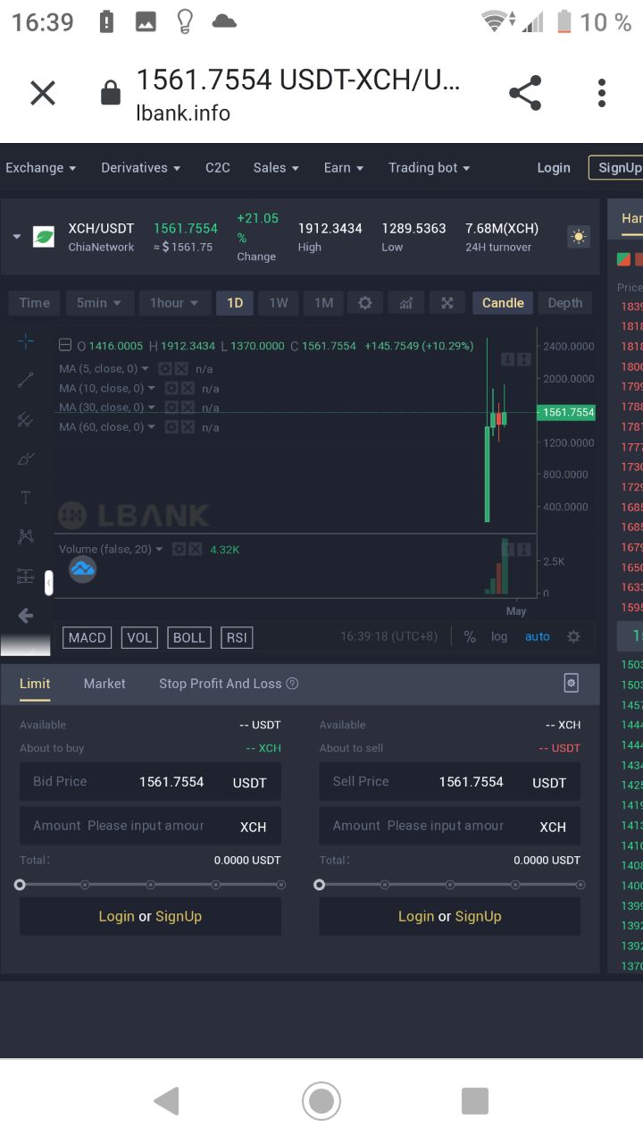Click the Login link in top navigation
The width and height of the screenshot is (643, 1144).
pos(554,168)
